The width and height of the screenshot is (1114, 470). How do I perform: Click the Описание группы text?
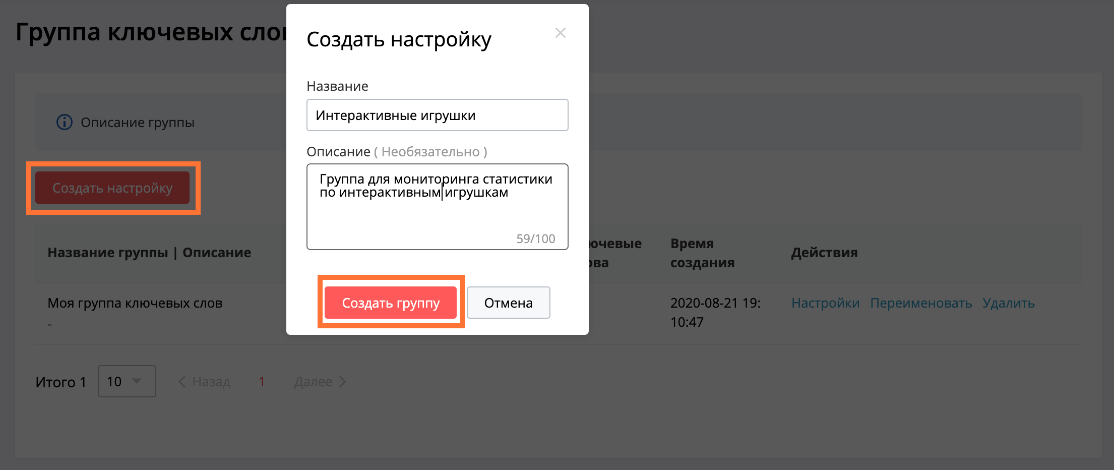tap(138, 123)
